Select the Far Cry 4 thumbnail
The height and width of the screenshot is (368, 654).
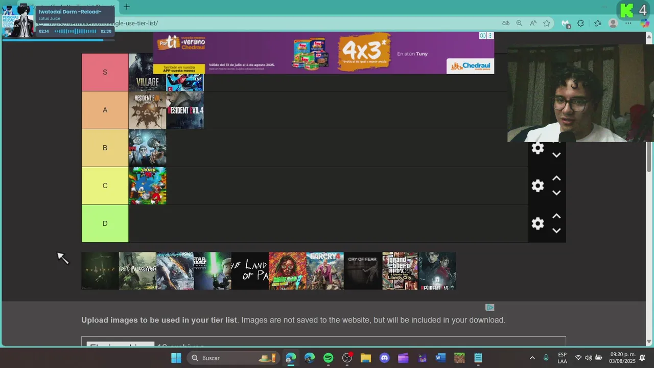pos(325,271)
